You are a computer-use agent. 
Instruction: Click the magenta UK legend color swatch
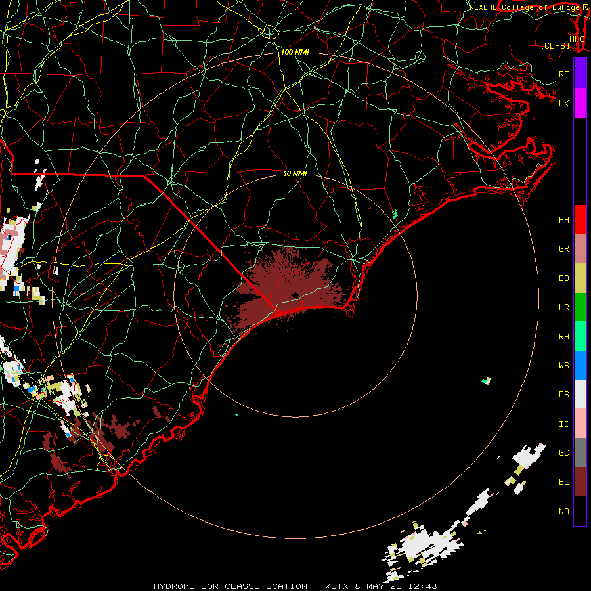click(x=580, y=103)
